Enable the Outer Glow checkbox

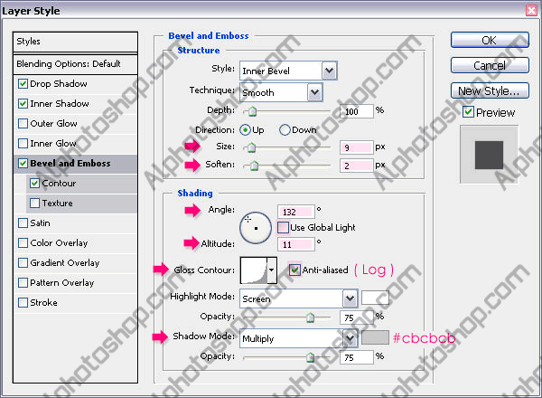23,124
